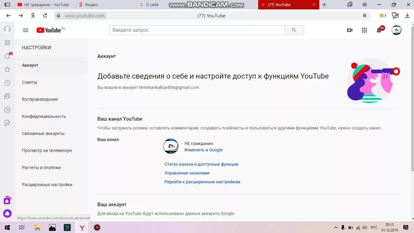
Task: Focus the 'Введите запрос' search field
Action: click(197, 30)
